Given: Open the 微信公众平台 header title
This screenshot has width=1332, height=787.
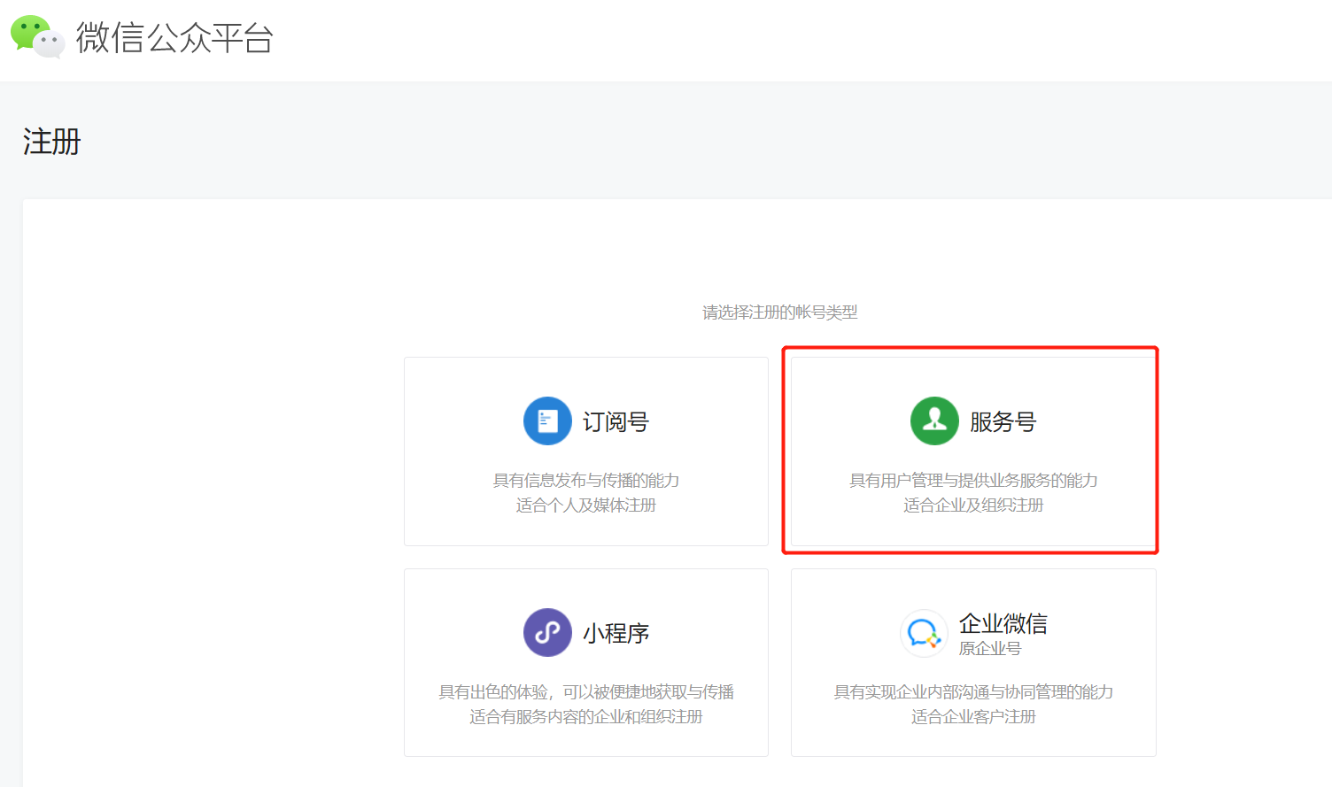Looking at the screenshot, I should [x=174, y=38].
